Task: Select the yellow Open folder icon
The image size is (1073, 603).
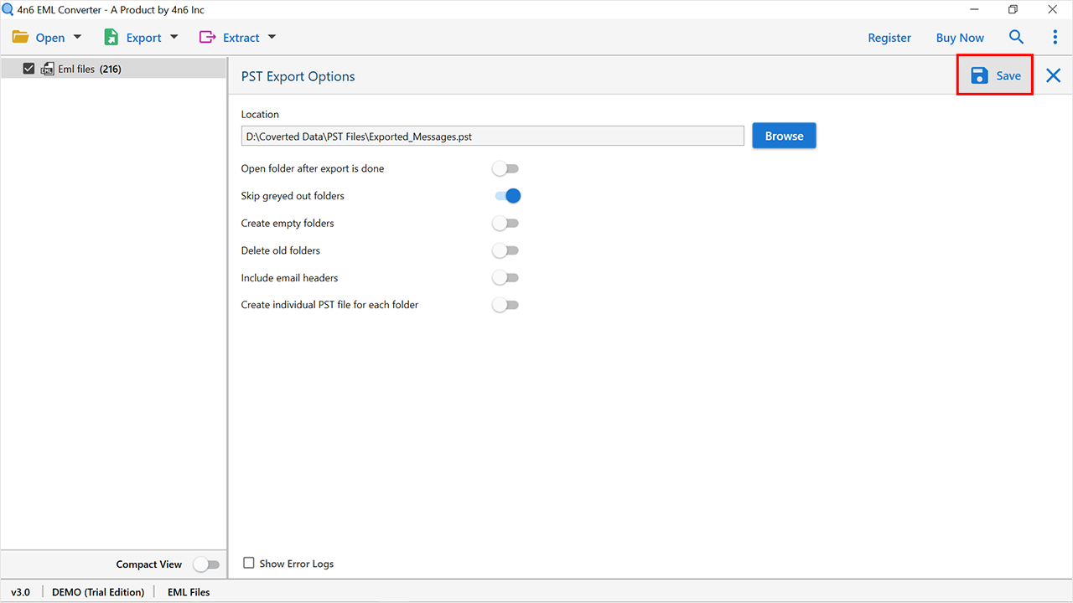Action: (x=20, y=37)
